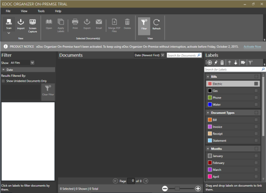This screenshot has width=266, height=193.
Task: Click the red Electric color swatch
Action: click(x=210, y=84)
